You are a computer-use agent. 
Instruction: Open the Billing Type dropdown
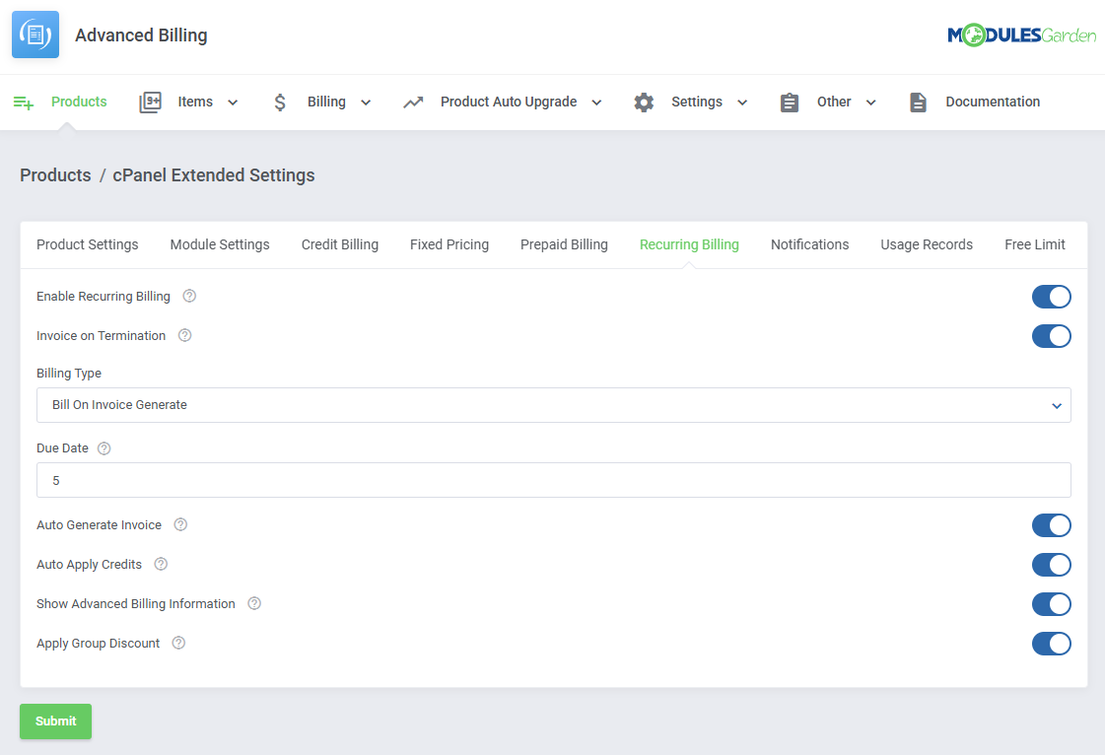coord(554,405)
